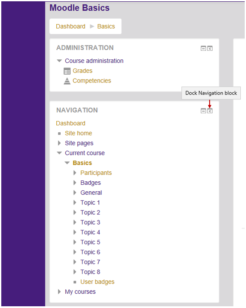The width and height of the screenshot is (246, 308).
Task: Open the Participants link
Action: [x=96, y=173]
